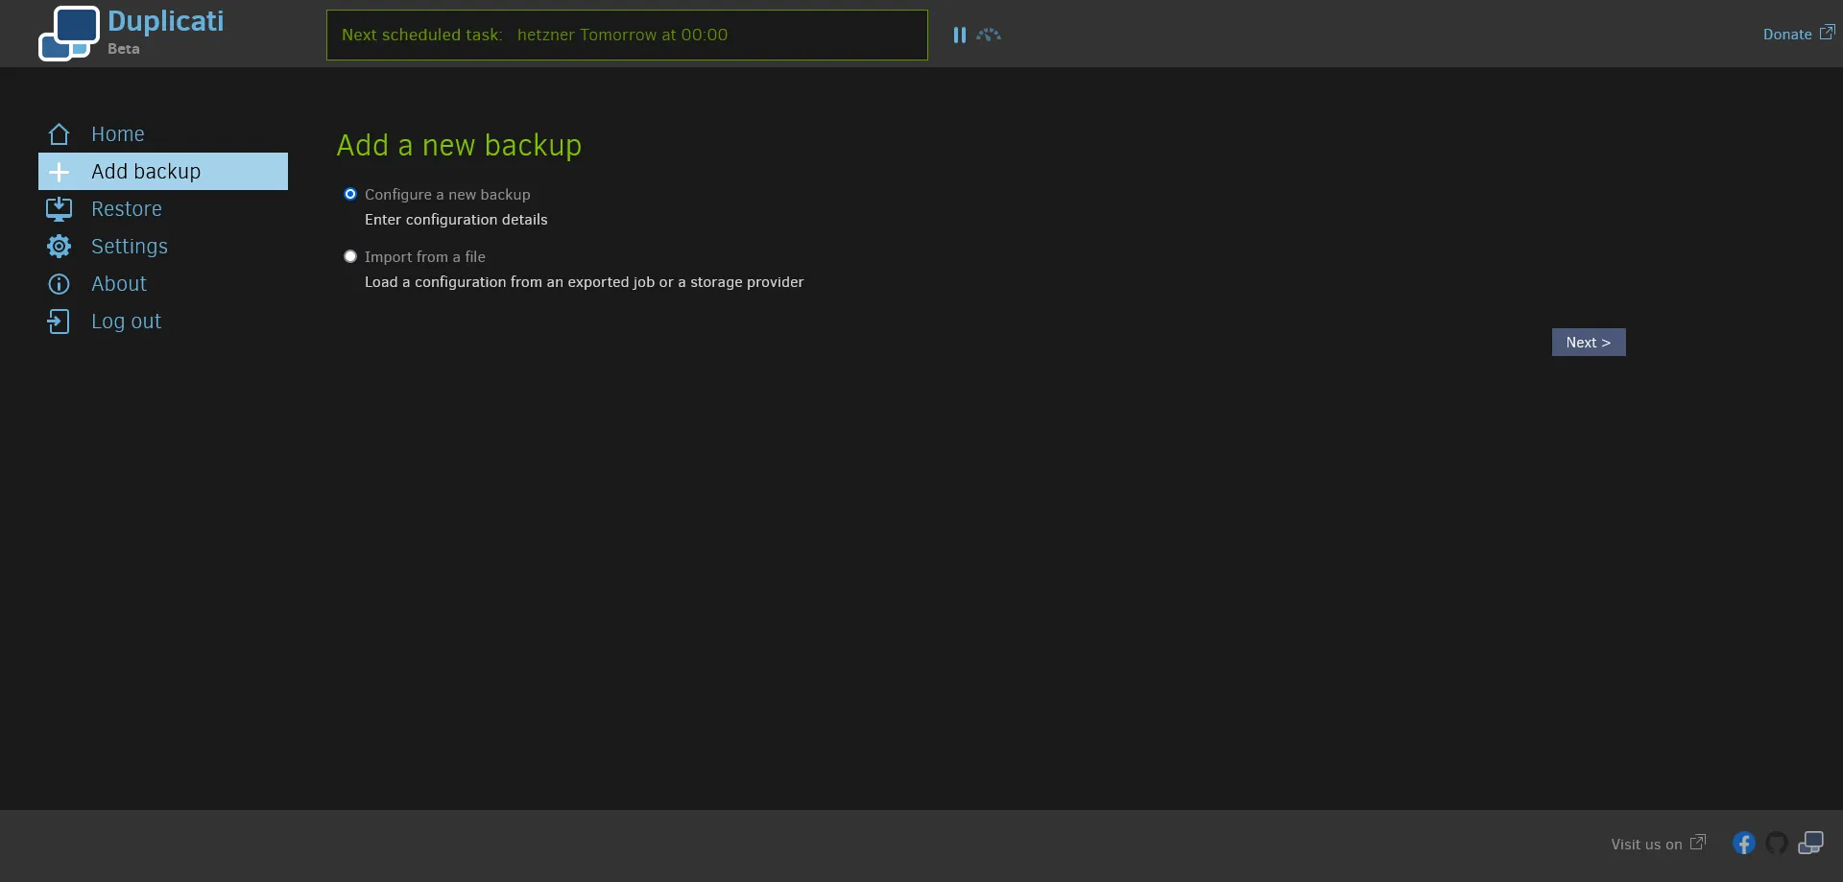Screen dimensions: 1843x882
Task: Open the Duplicati forum icon in footer
Action: pos(1810,844)
